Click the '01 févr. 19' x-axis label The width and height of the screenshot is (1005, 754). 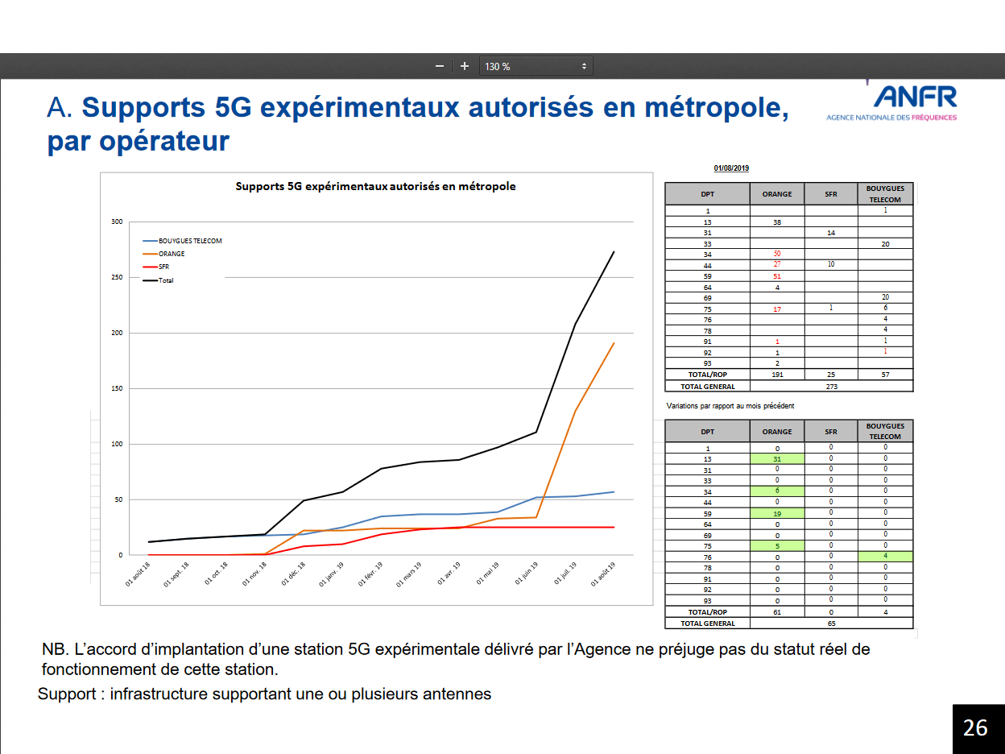(370, 574)
